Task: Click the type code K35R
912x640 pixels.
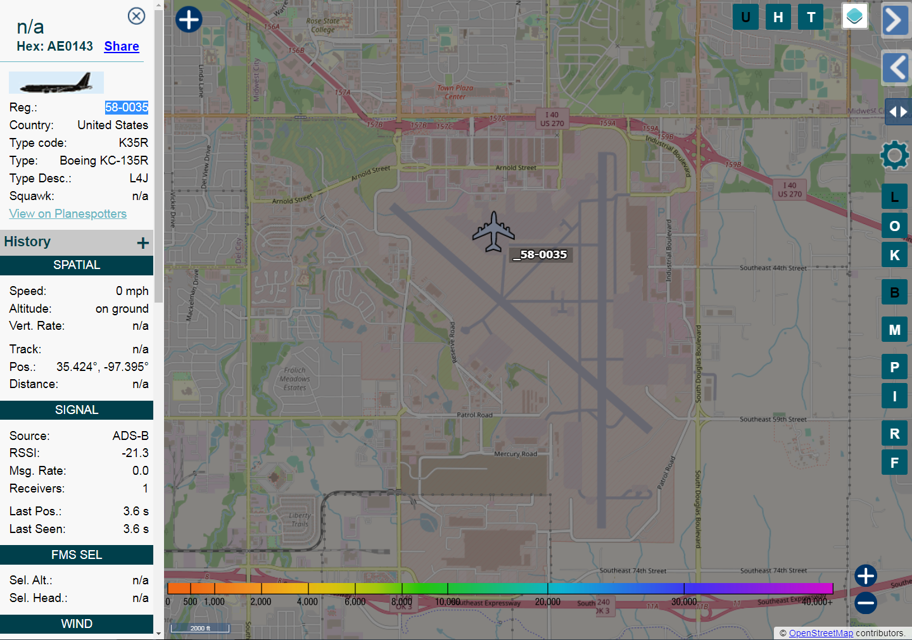Action: click(x=134, y=143)
